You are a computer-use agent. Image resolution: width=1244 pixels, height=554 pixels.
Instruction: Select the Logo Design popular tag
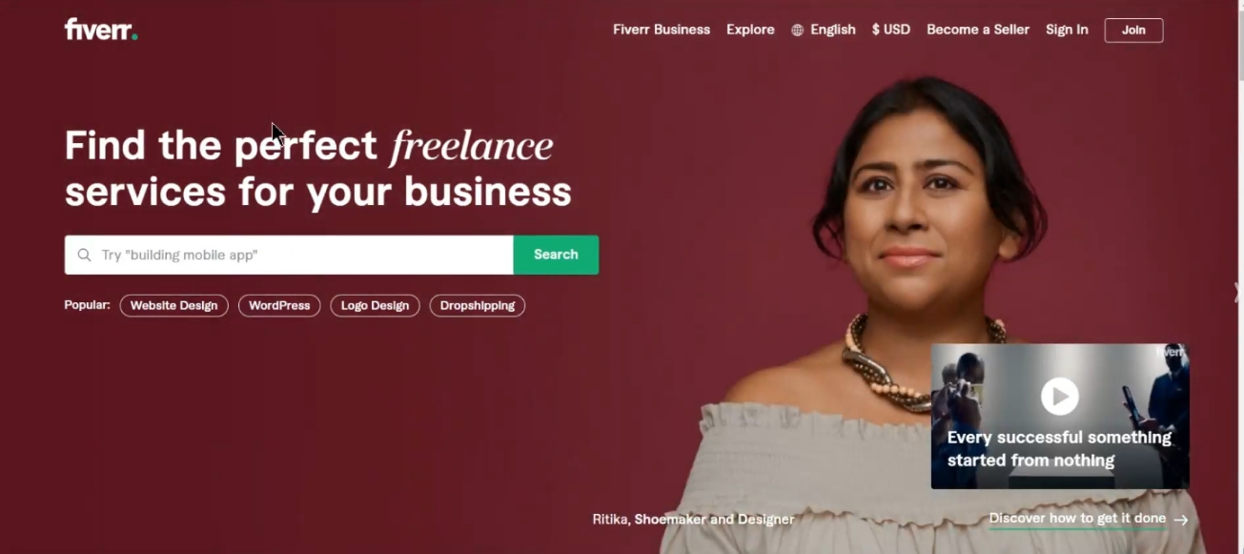click(x=375, y=305)
